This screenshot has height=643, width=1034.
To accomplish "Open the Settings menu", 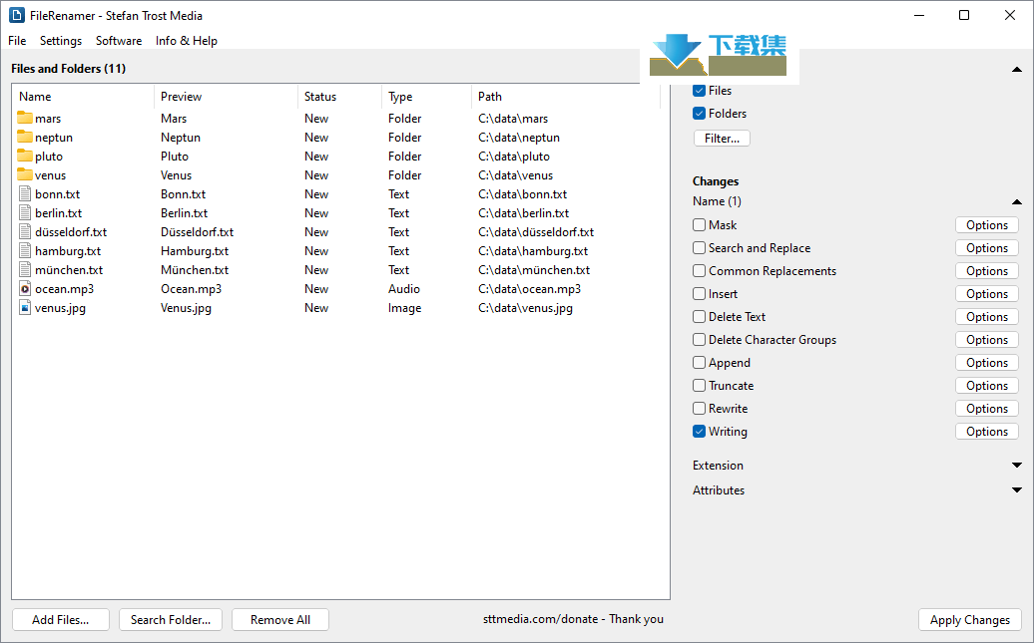I will click(x=61, y=41).
